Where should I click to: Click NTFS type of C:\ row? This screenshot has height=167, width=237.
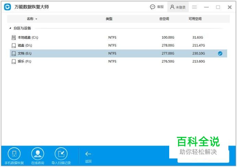(x=112, y=37)
